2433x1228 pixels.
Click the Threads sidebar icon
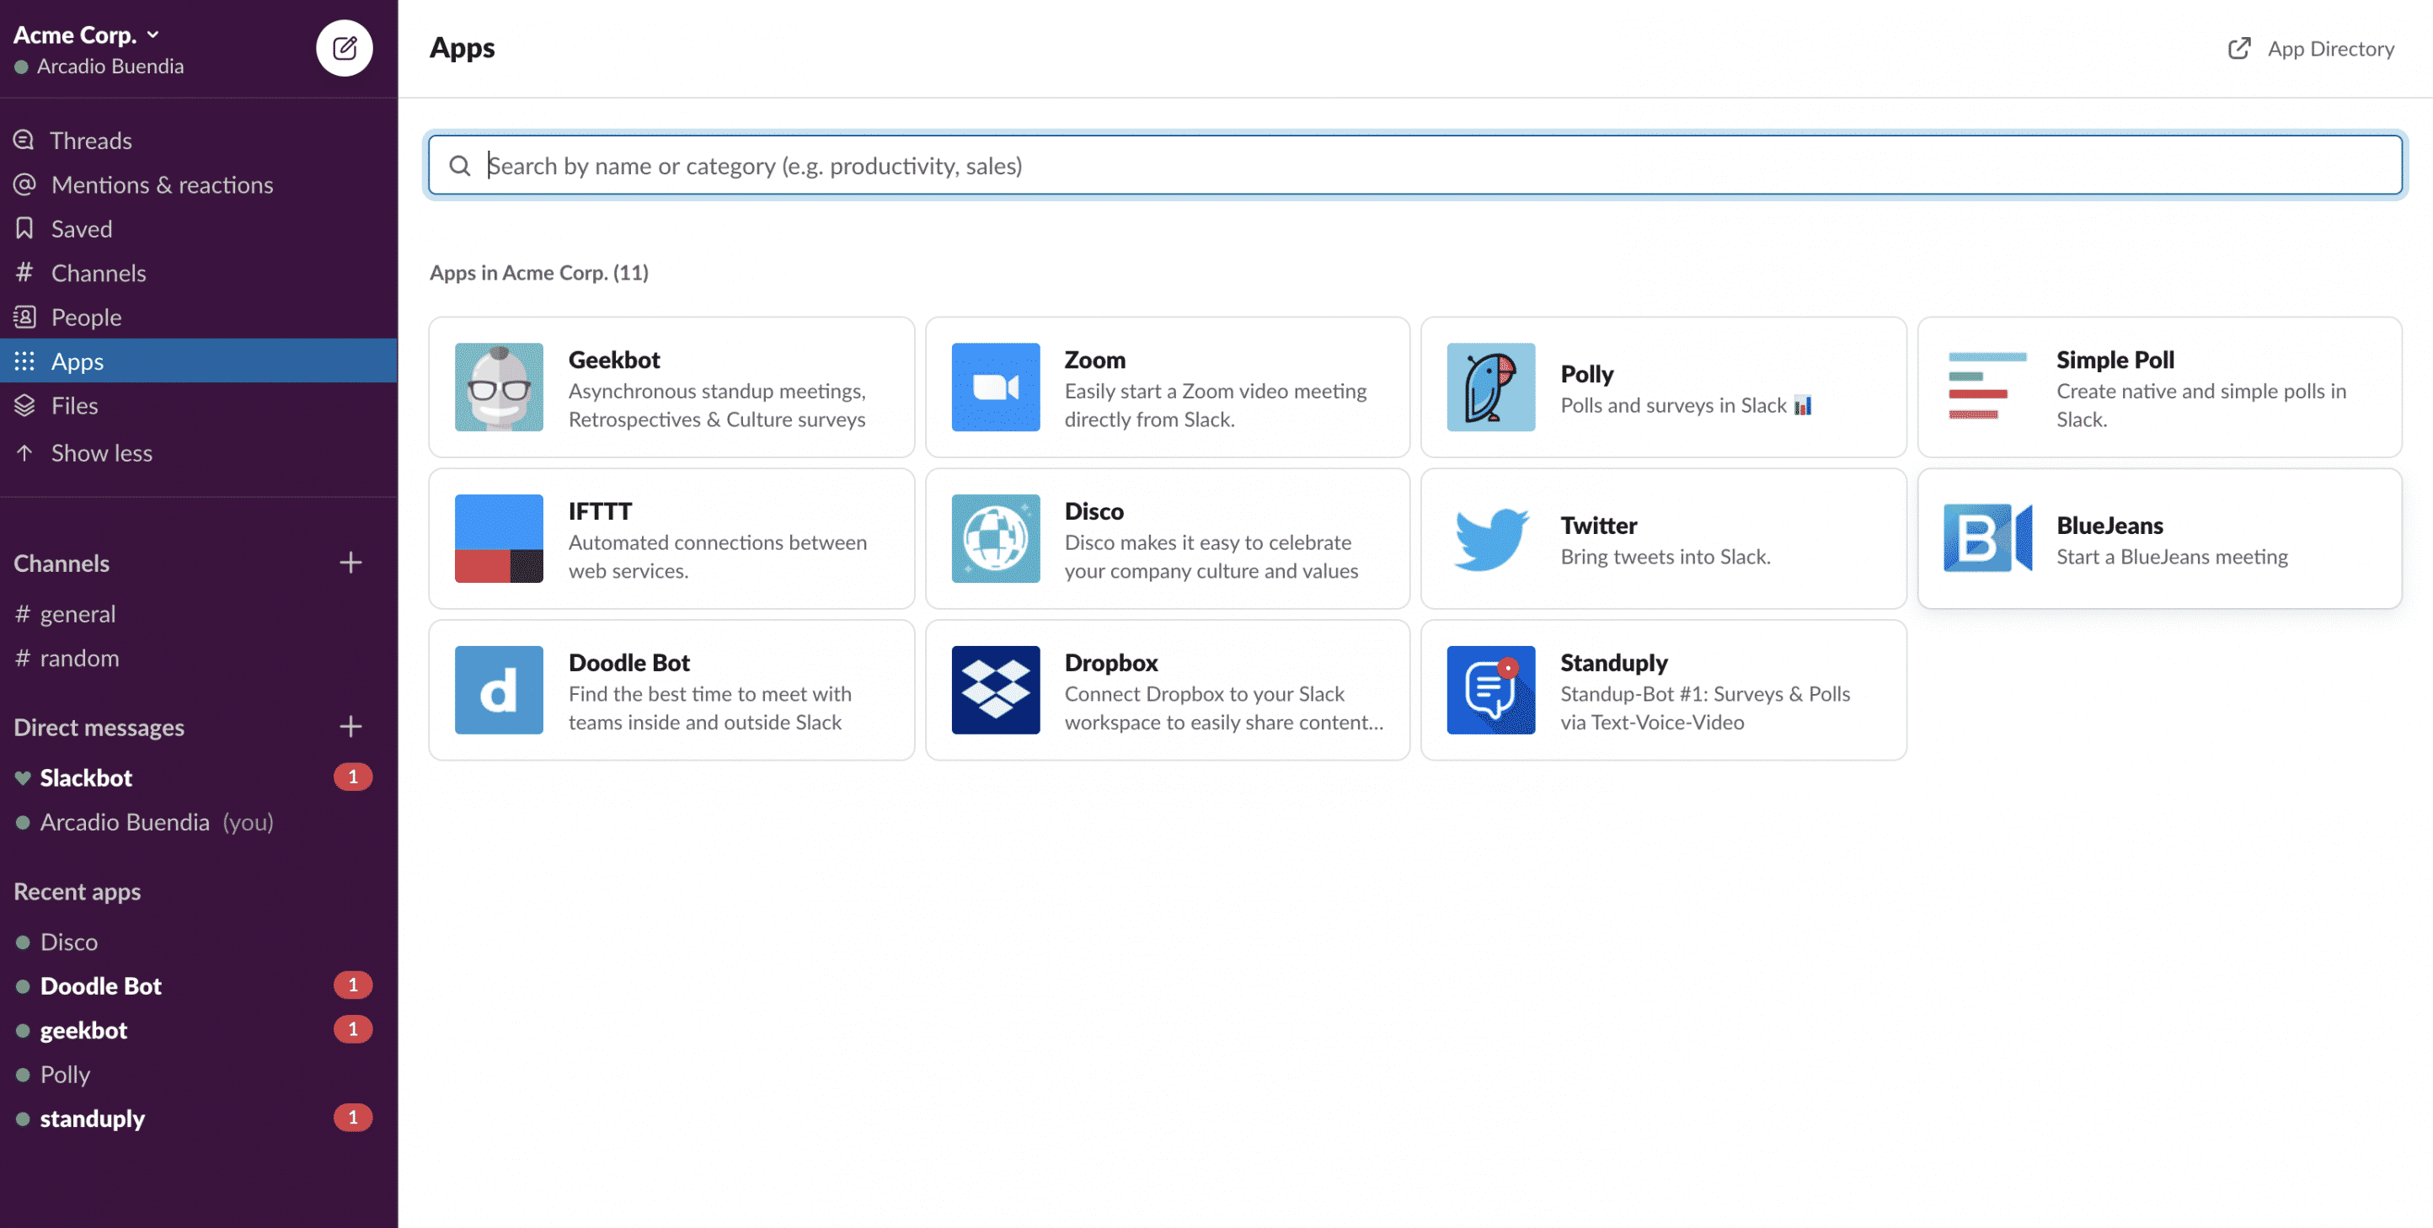[24, 140]
